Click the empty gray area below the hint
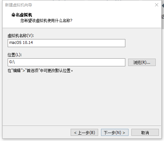Screen dimensions: 164x141 click(x=82, y=98)
